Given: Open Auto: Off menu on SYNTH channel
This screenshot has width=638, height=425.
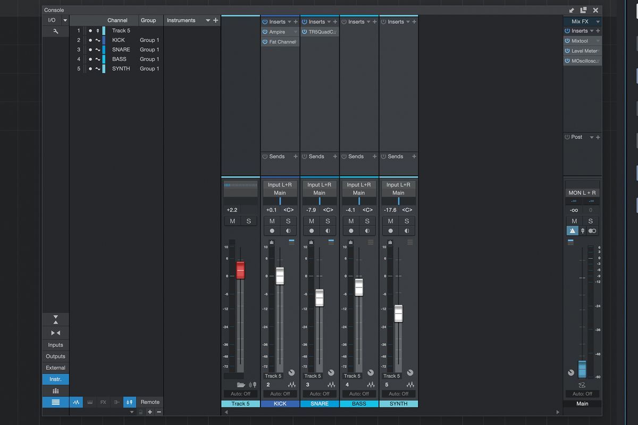Looking at the screenshot, I should 398,394.
